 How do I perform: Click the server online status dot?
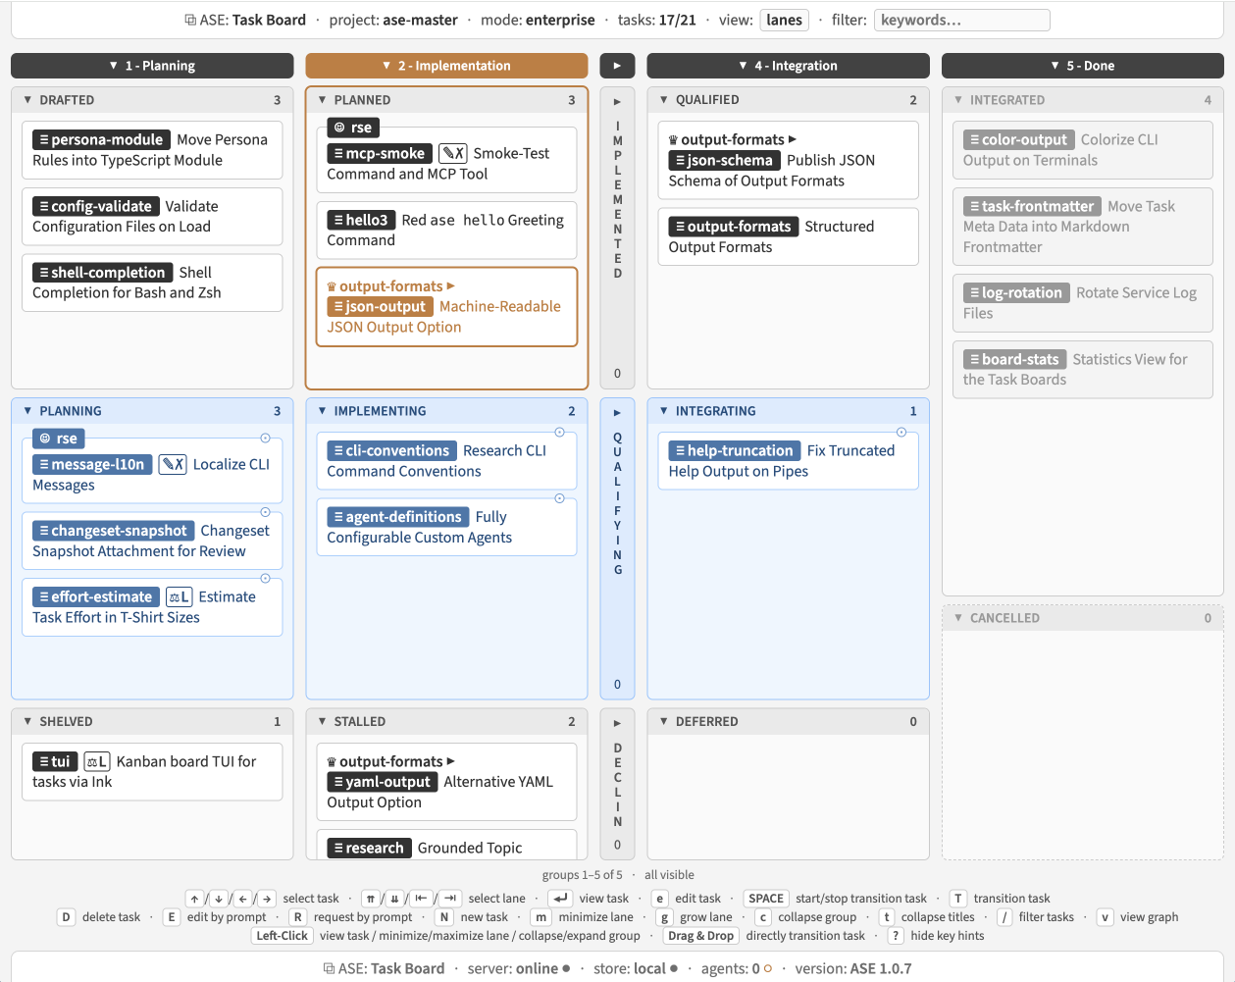coord(566,969)
